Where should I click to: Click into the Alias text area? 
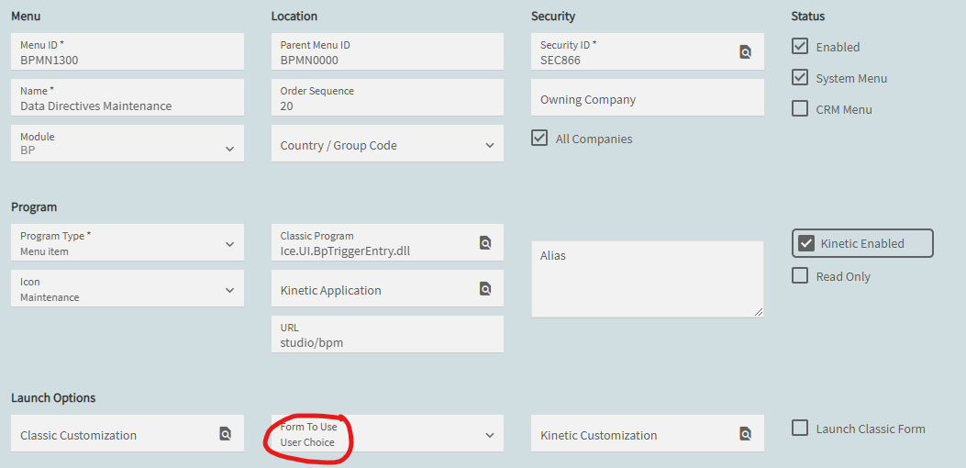click(x=648, y=279)
